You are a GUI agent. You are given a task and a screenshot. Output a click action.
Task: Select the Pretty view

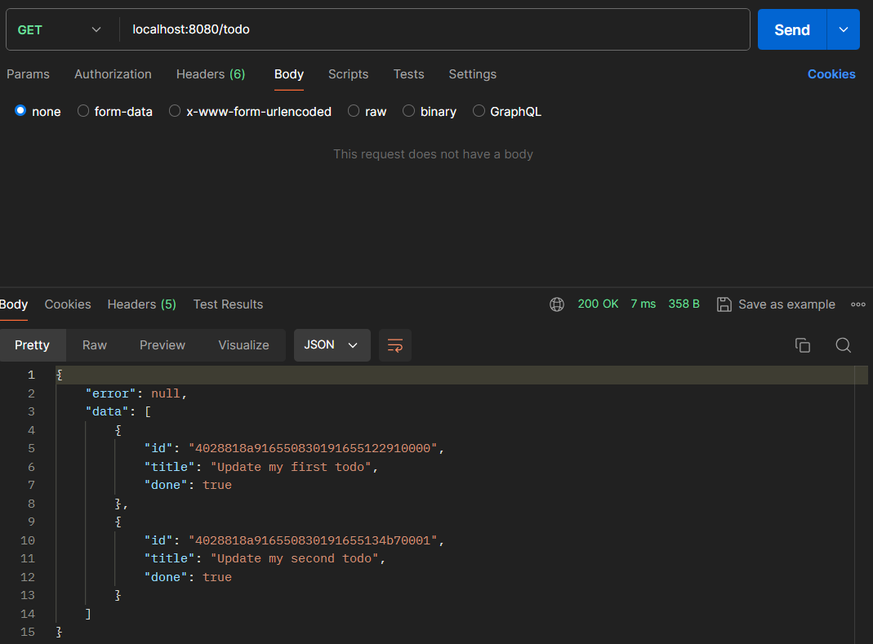click(33, 345)
